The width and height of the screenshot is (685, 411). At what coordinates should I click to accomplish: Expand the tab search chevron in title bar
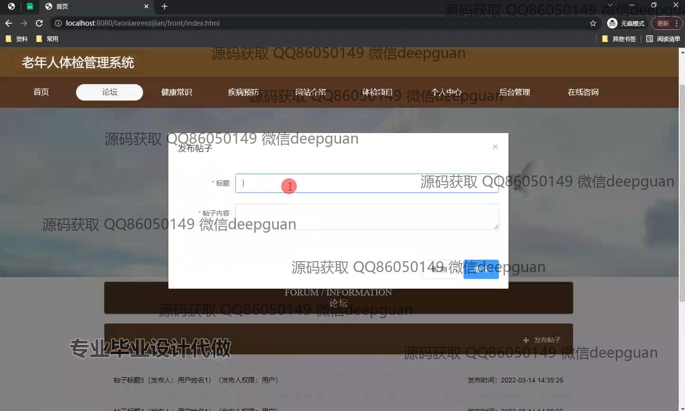tap(609, 5)
